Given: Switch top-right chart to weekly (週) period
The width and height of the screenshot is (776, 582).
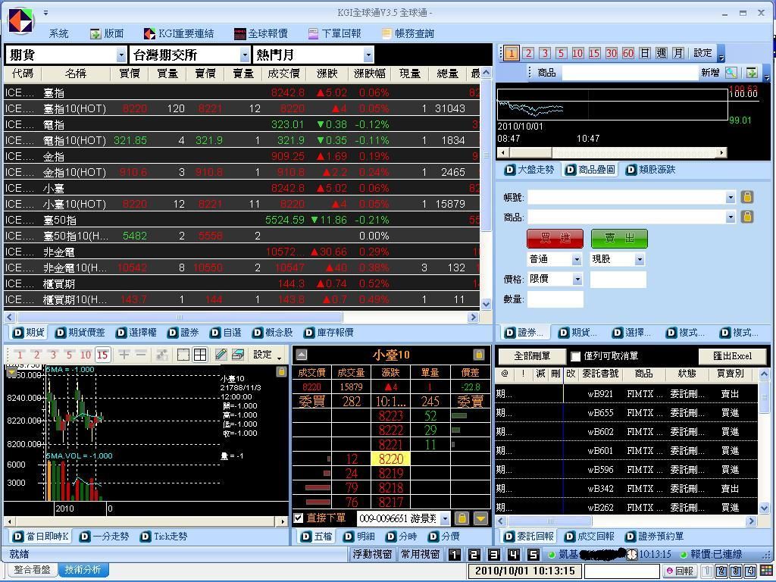Looking at the screenshot, I should click(x=662, y=54).
